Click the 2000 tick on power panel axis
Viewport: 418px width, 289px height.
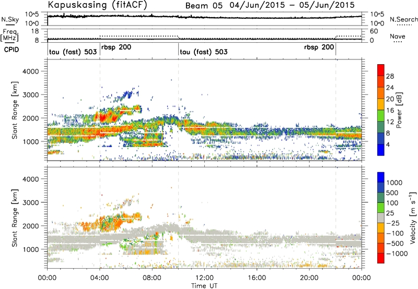(x=31, y=118)
